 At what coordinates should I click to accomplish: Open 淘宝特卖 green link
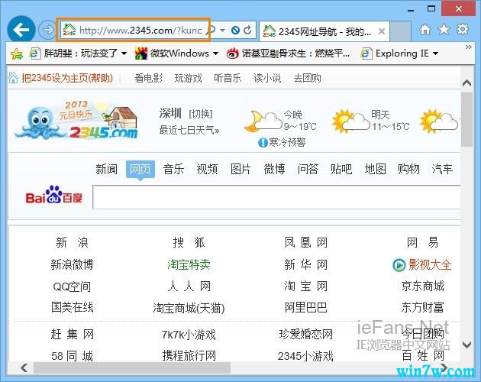click(x=189, y=264)
